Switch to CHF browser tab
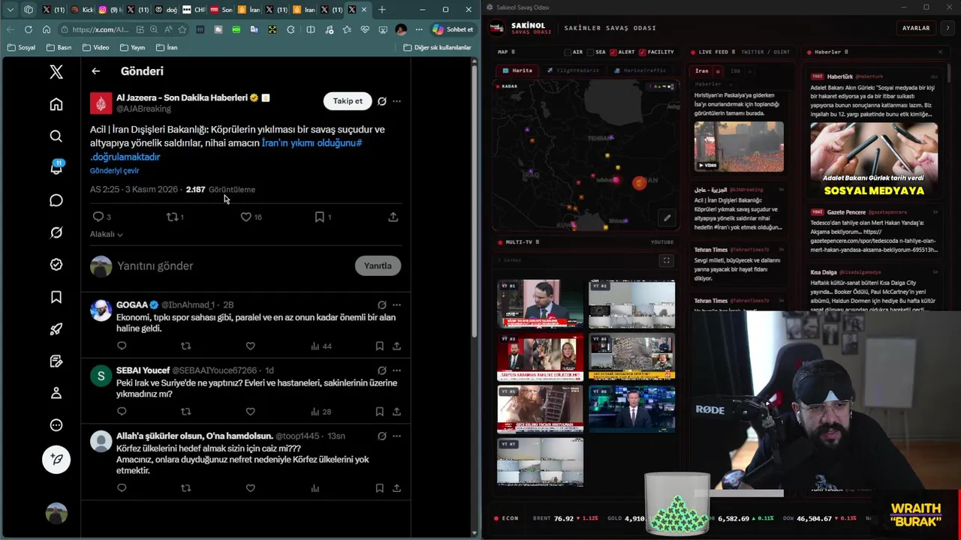This screenshot has height=540, width=961. 194,10
